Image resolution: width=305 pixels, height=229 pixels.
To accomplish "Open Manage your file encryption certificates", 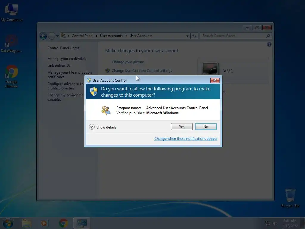I will [69, 75].
